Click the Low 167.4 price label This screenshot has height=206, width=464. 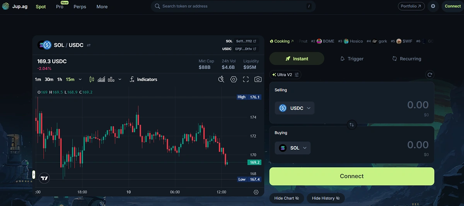[249, 179]
